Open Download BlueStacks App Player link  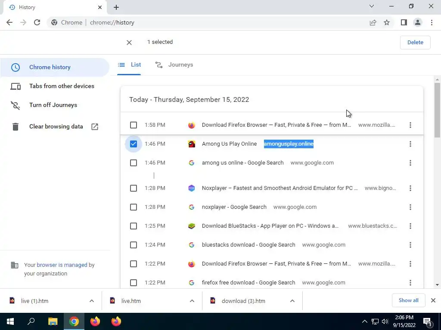click(x=270, y=226)
